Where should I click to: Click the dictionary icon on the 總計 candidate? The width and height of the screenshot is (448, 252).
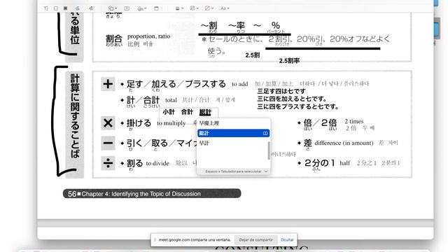(x=265, y=133)
